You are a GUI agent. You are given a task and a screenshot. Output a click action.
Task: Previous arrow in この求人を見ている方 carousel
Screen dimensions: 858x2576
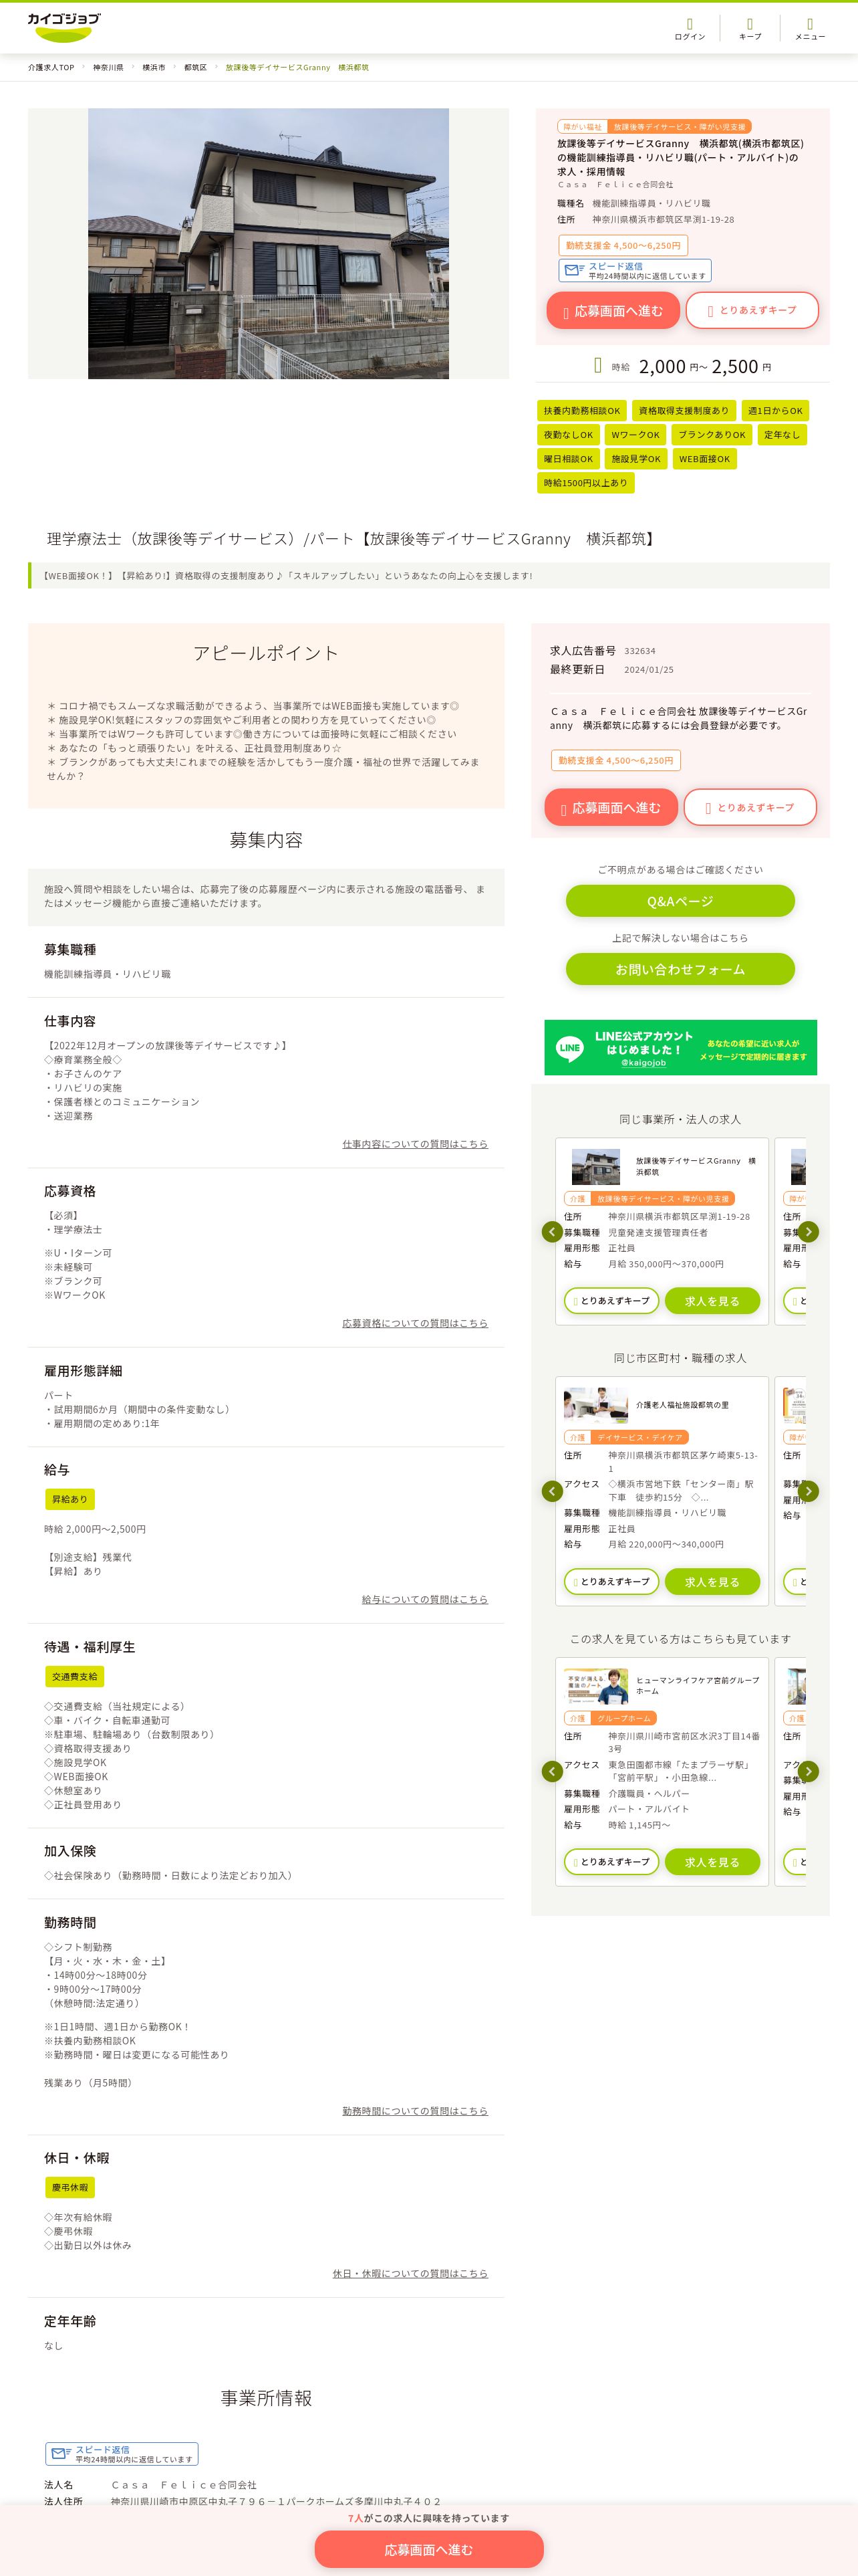[x=551, y=1771]
